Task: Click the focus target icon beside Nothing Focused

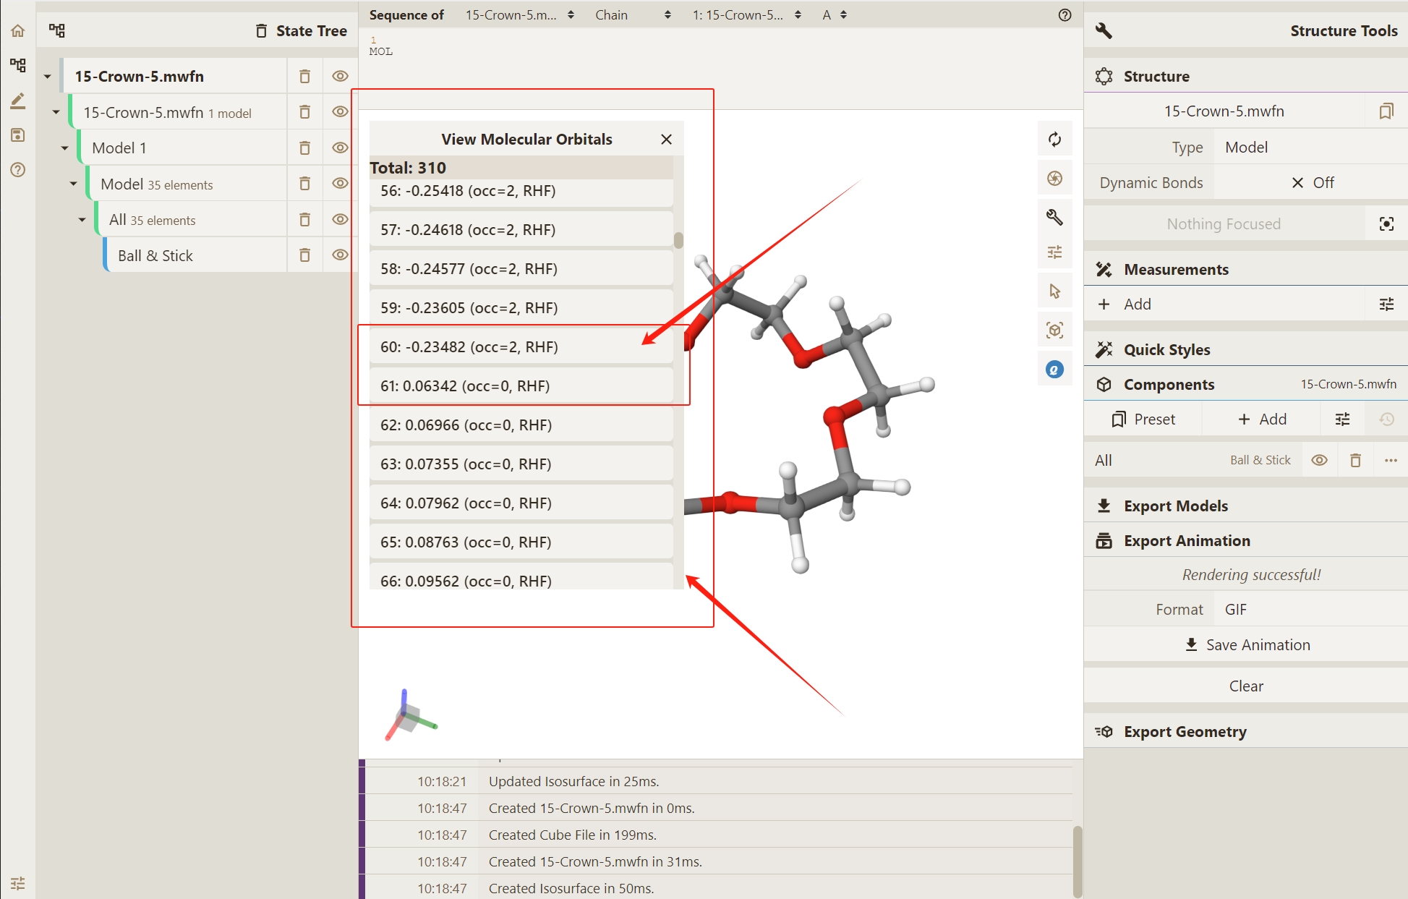Action: coord(1386,224)
